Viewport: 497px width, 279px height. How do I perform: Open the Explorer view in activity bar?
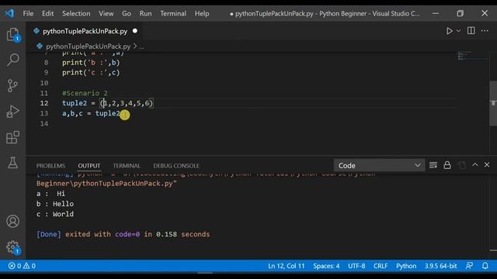[12, 34]
